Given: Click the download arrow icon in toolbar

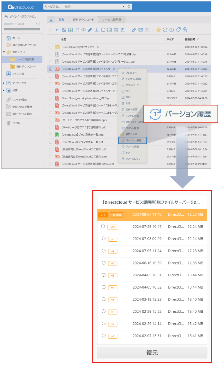Looking at the screenshot, I should coord(97,30).
